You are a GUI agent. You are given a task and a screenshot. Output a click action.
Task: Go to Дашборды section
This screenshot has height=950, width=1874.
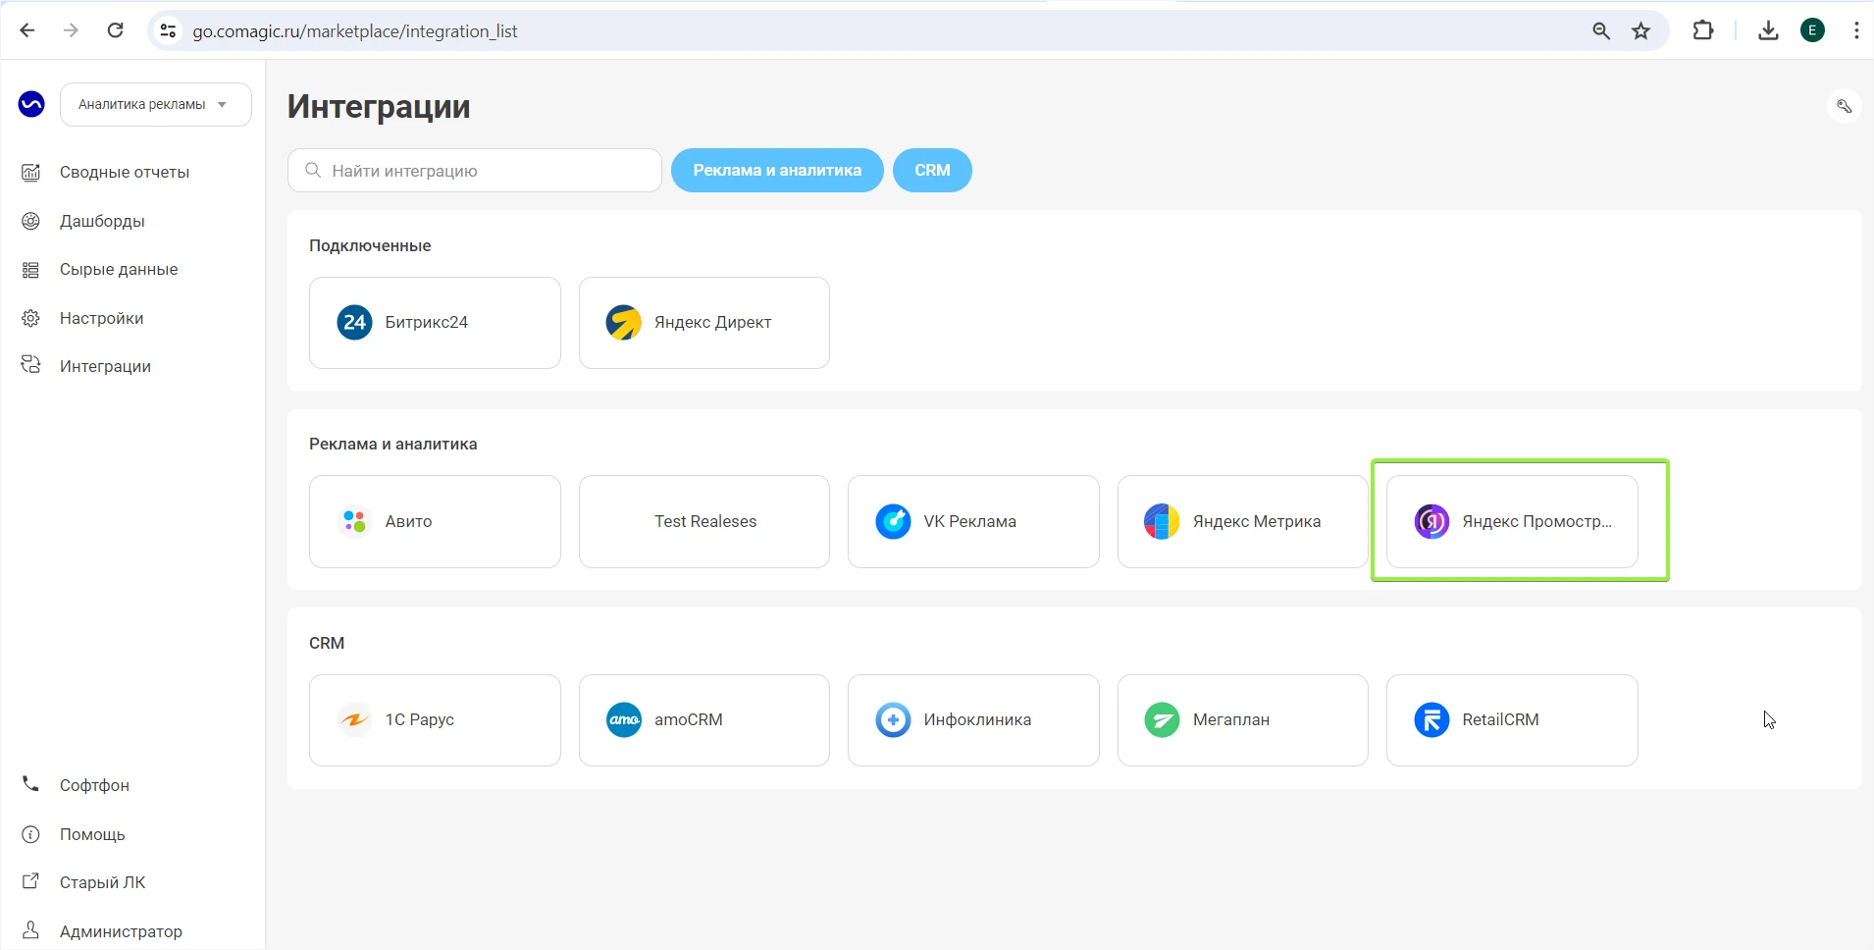click(x=102, y=221)
